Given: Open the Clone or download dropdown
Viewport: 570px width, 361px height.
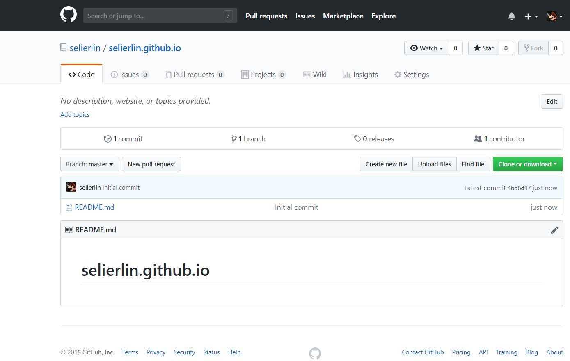Looking at the screenshot, I should click(x=527, y=164).
